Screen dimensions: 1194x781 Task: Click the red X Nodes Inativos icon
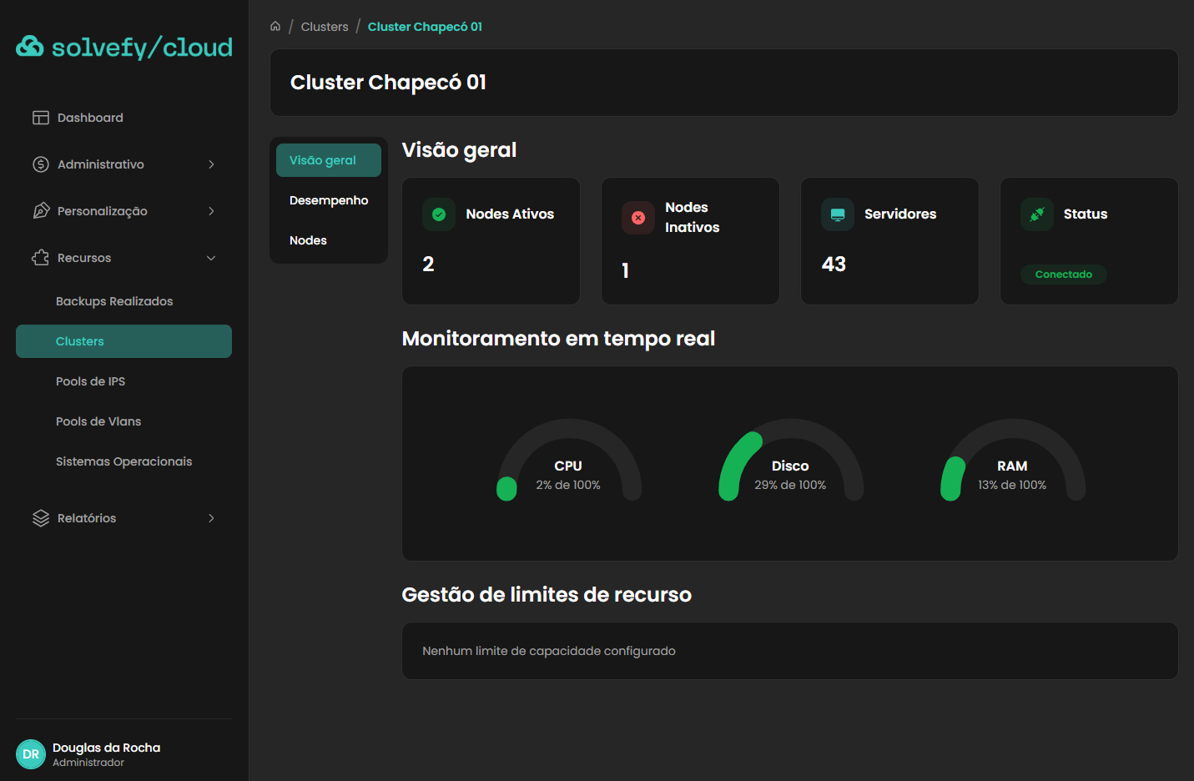638,218
